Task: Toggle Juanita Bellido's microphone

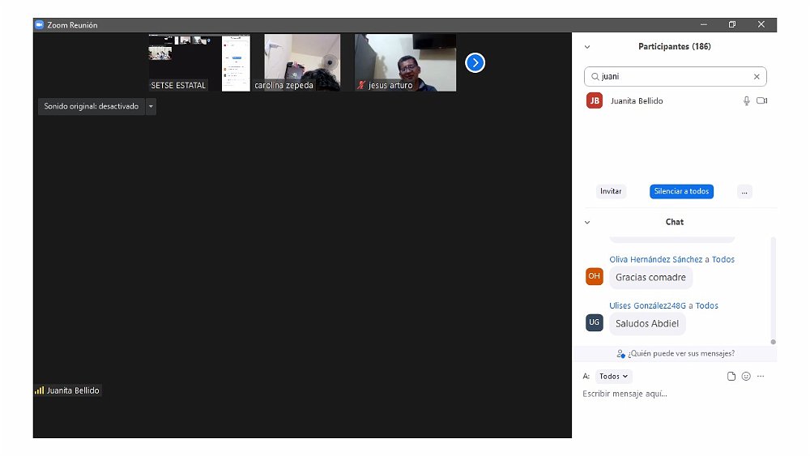Action: [747, 100]
